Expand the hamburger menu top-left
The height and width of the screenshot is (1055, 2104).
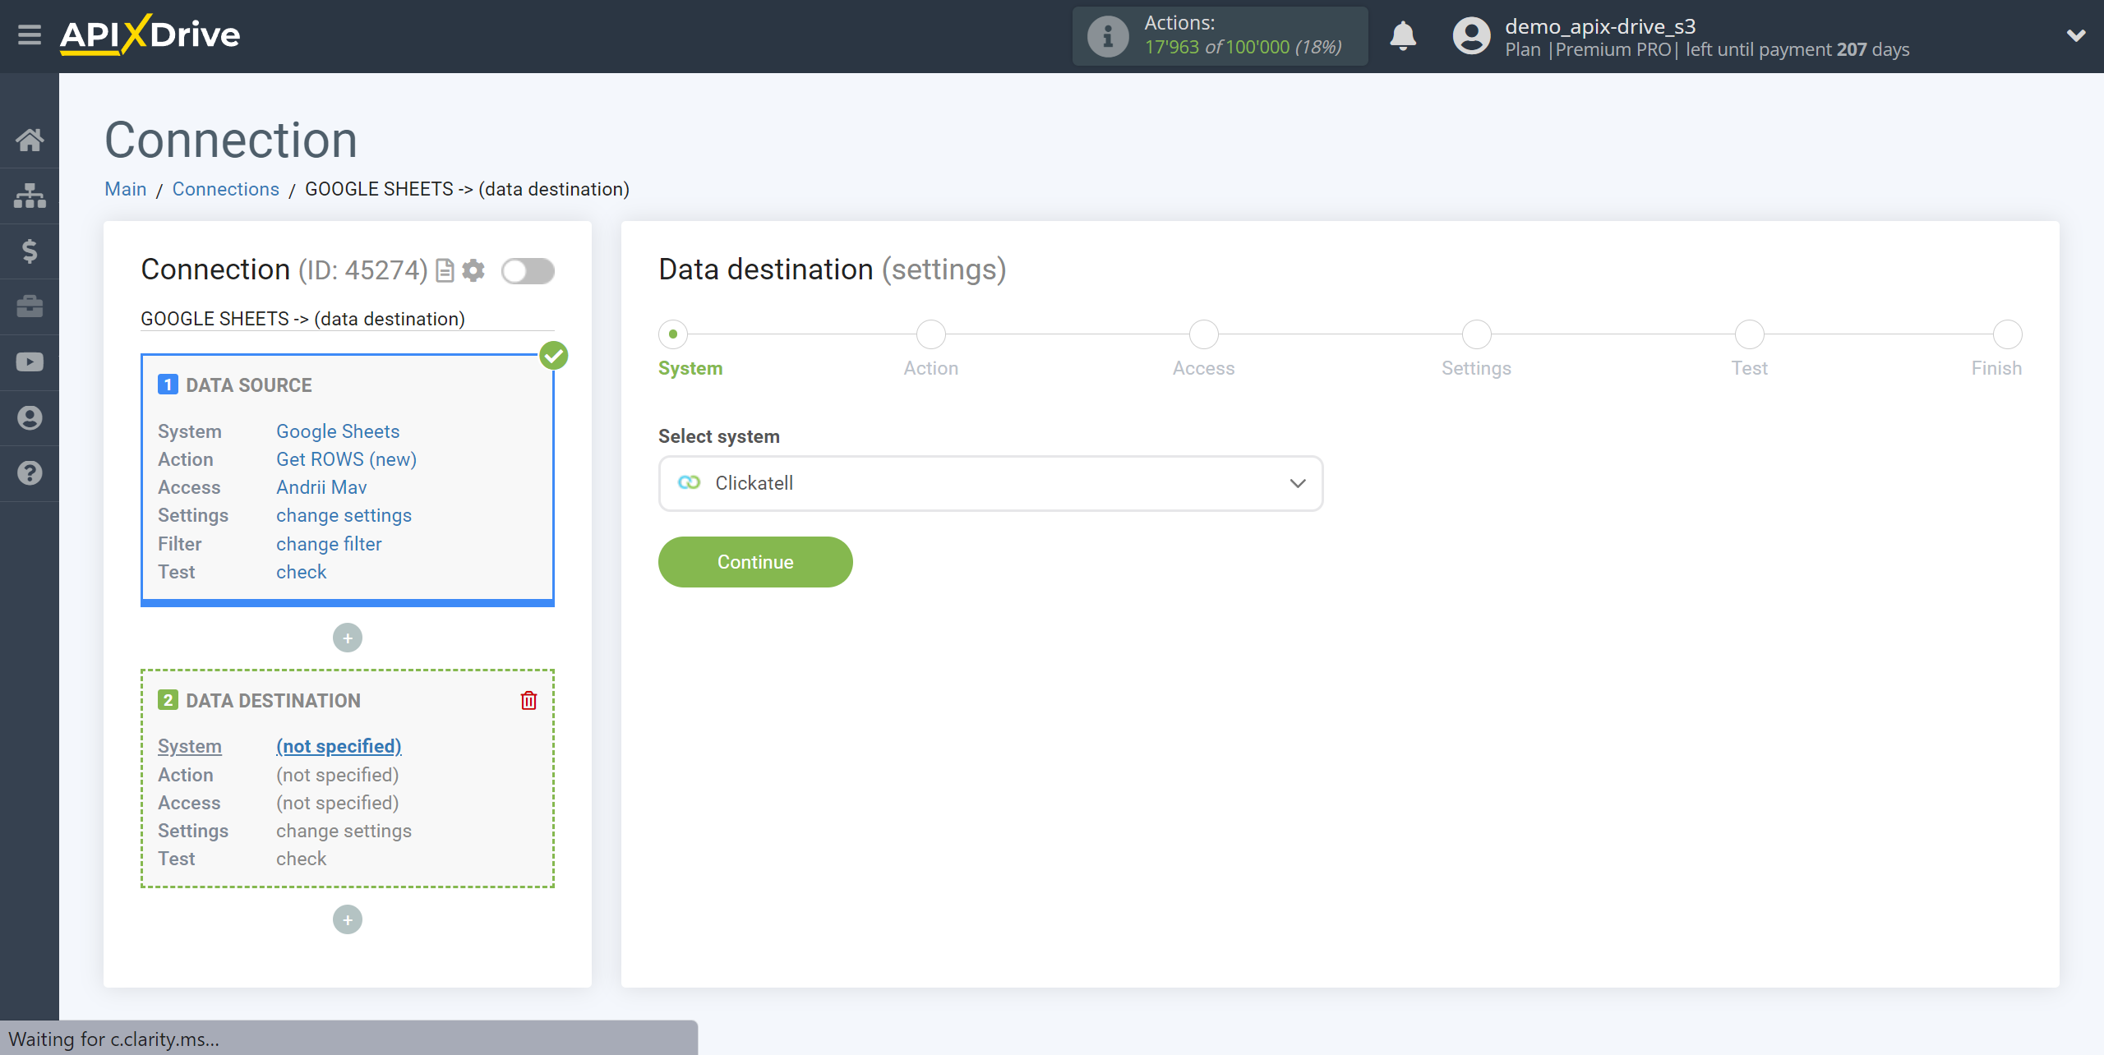coord(30,35)
